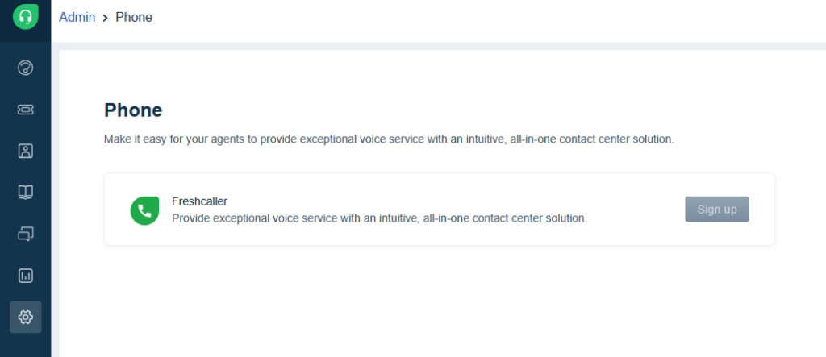Open the Contacts sidebar icon
Screen dimensions: 826x357
[25, 151]
